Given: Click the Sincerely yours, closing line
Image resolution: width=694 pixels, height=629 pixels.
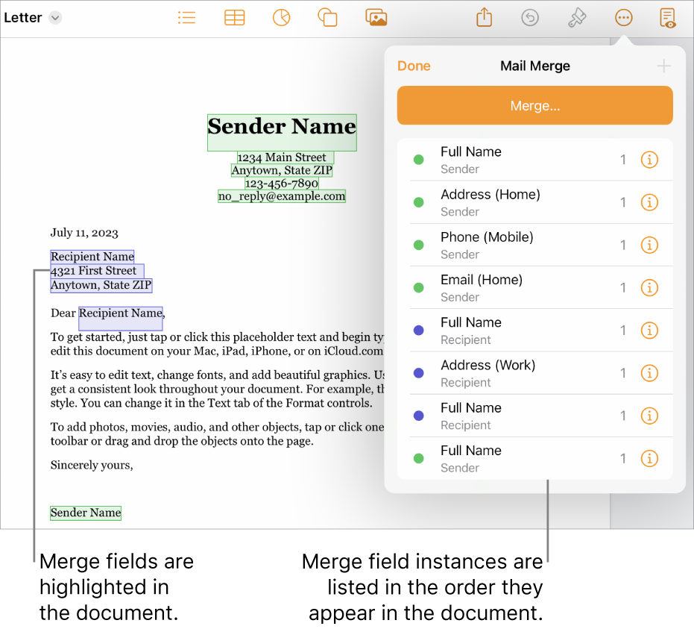Looking at the screenshot, I should click(x=92, y=465).
